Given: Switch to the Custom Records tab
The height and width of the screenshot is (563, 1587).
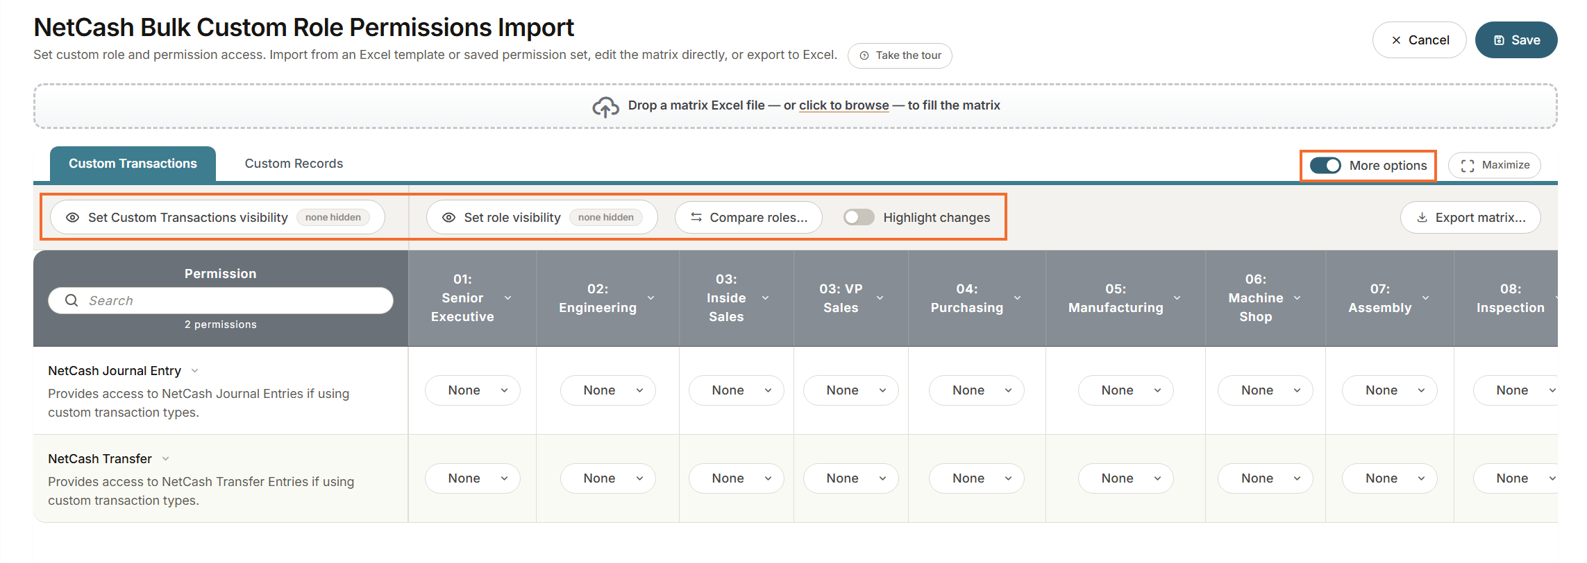Looking at the screenshot, I should click(294, 164).
